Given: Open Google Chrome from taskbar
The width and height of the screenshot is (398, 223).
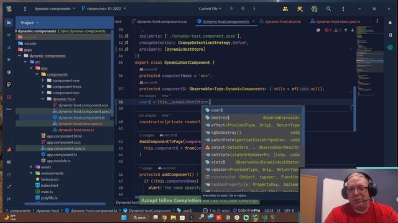Looking at the screenshot, I should click(164, 217).
